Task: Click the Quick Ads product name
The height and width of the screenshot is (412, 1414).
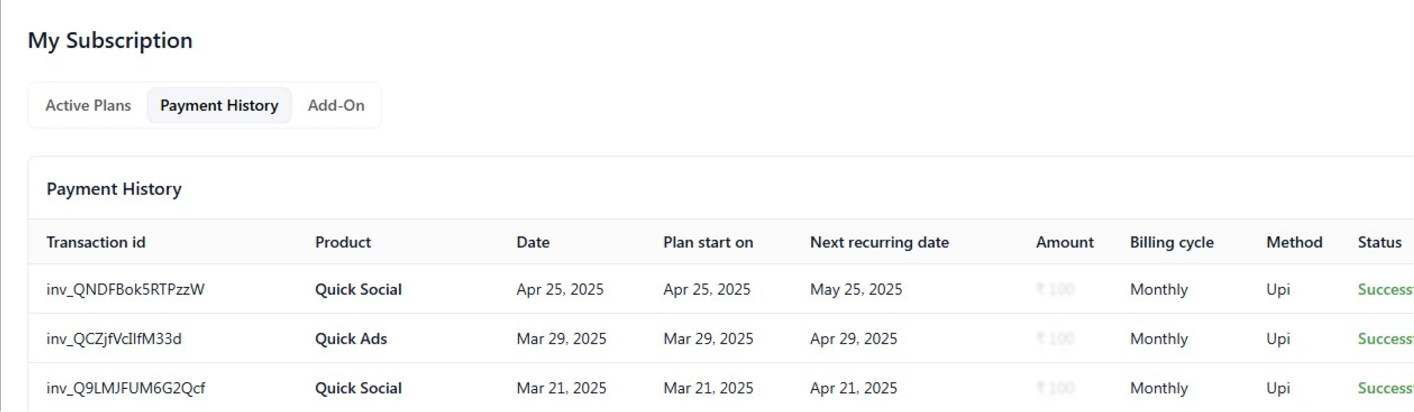Action: tap(351, 339)
